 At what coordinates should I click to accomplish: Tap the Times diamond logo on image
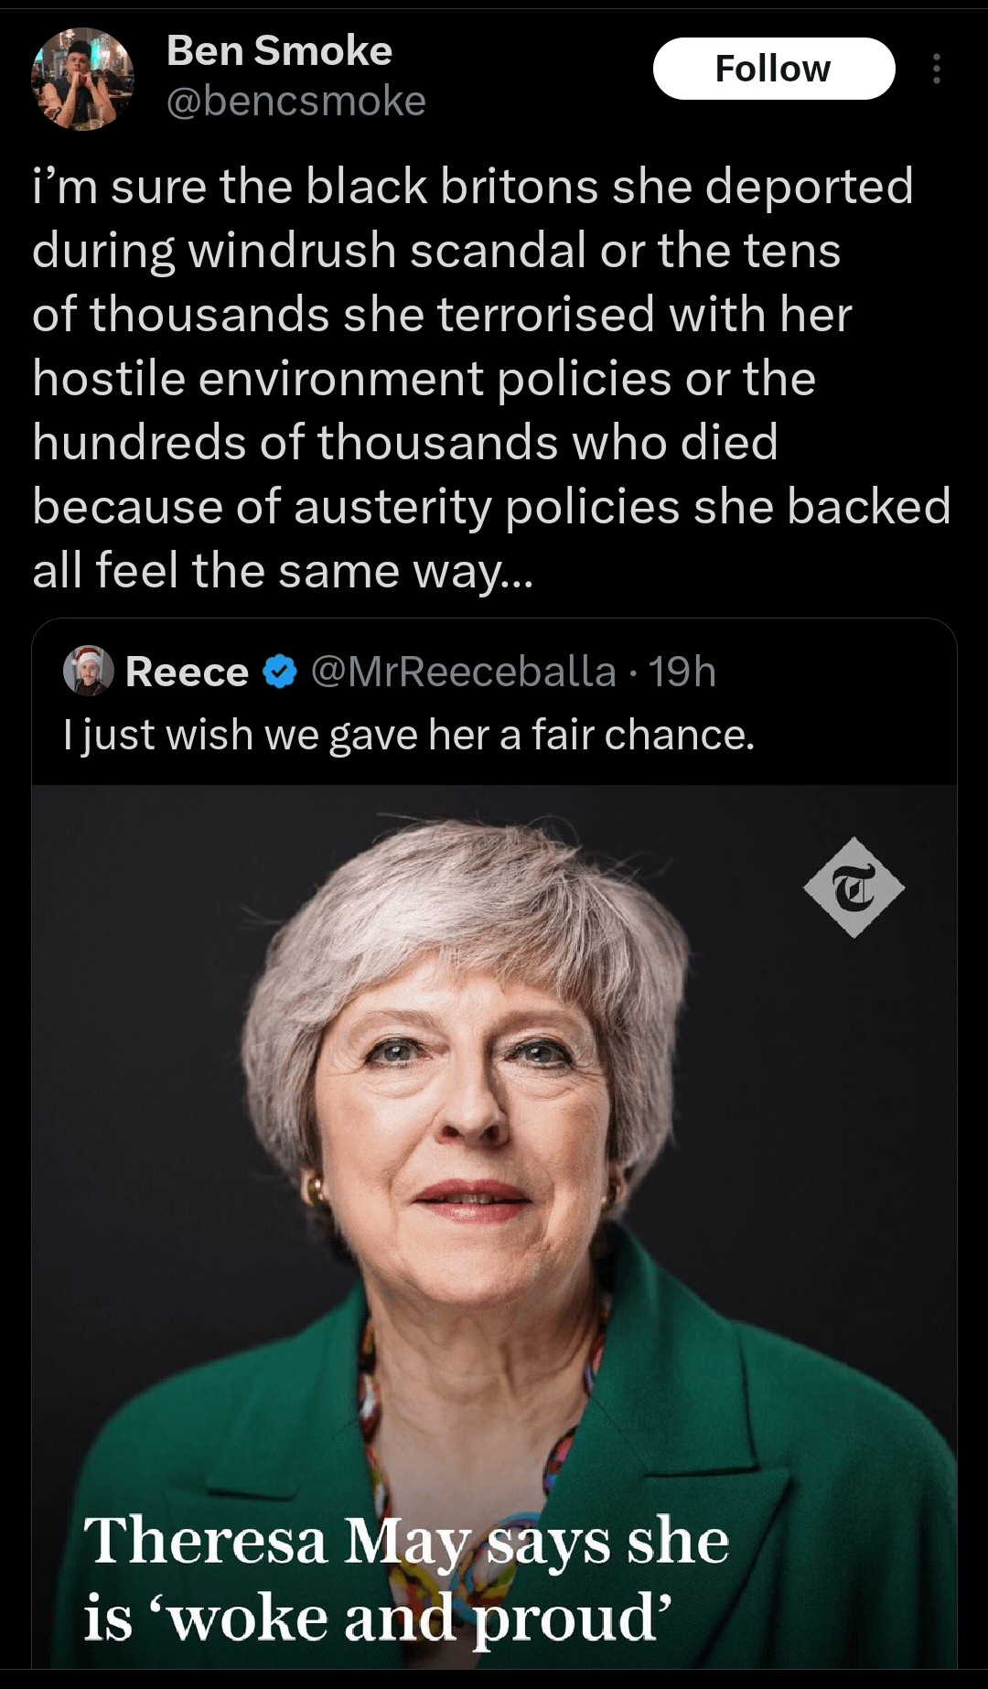point(854,888)
